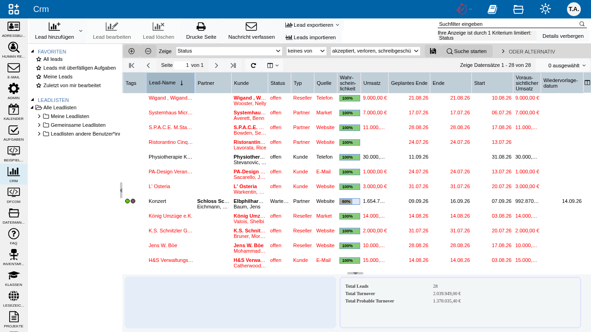Image resolution: width=591 pixels, height=332 pixels.
Task: Open Lesezeichen globe module in sidebar
Action: tap(14, 299)
